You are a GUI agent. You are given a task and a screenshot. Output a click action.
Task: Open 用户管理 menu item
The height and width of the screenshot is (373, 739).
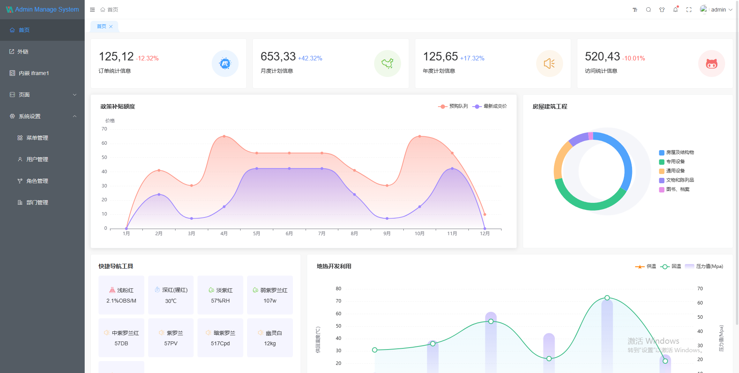[42, 159]
